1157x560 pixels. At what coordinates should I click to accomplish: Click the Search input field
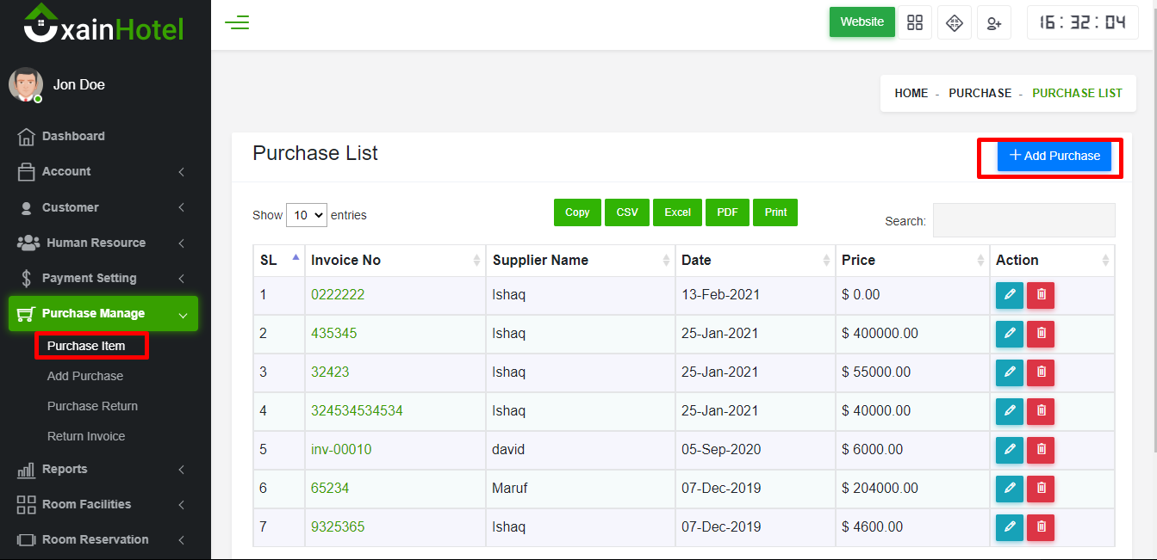[1023, 220]
